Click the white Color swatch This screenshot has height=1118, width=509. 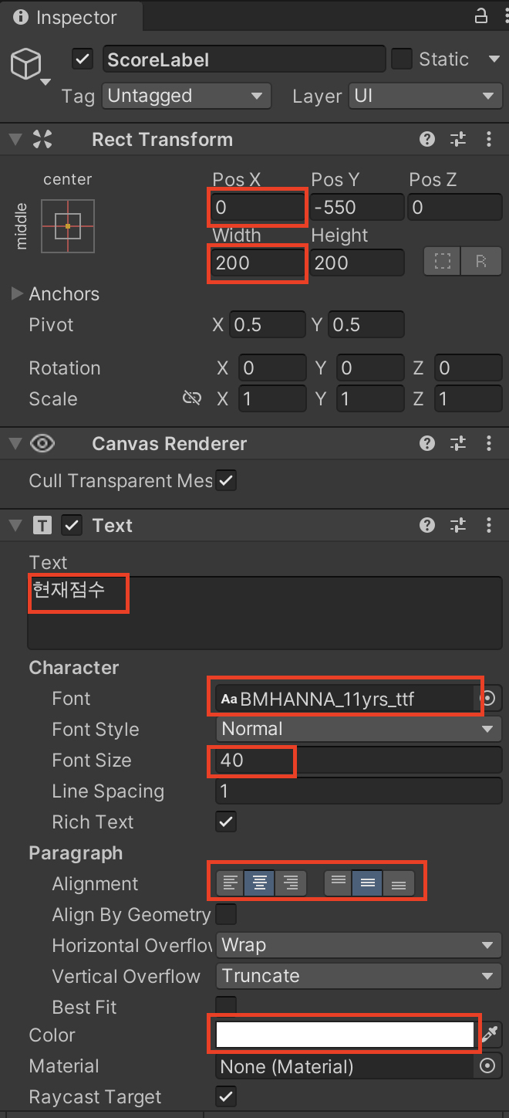(345, 1035)
